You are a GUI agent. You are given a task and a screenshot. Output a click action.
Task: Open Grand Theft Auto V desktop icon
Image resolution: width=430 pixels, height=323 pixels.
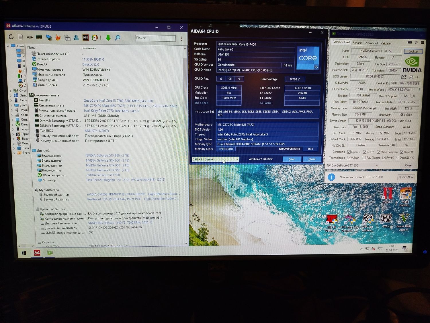click(404, 222)
